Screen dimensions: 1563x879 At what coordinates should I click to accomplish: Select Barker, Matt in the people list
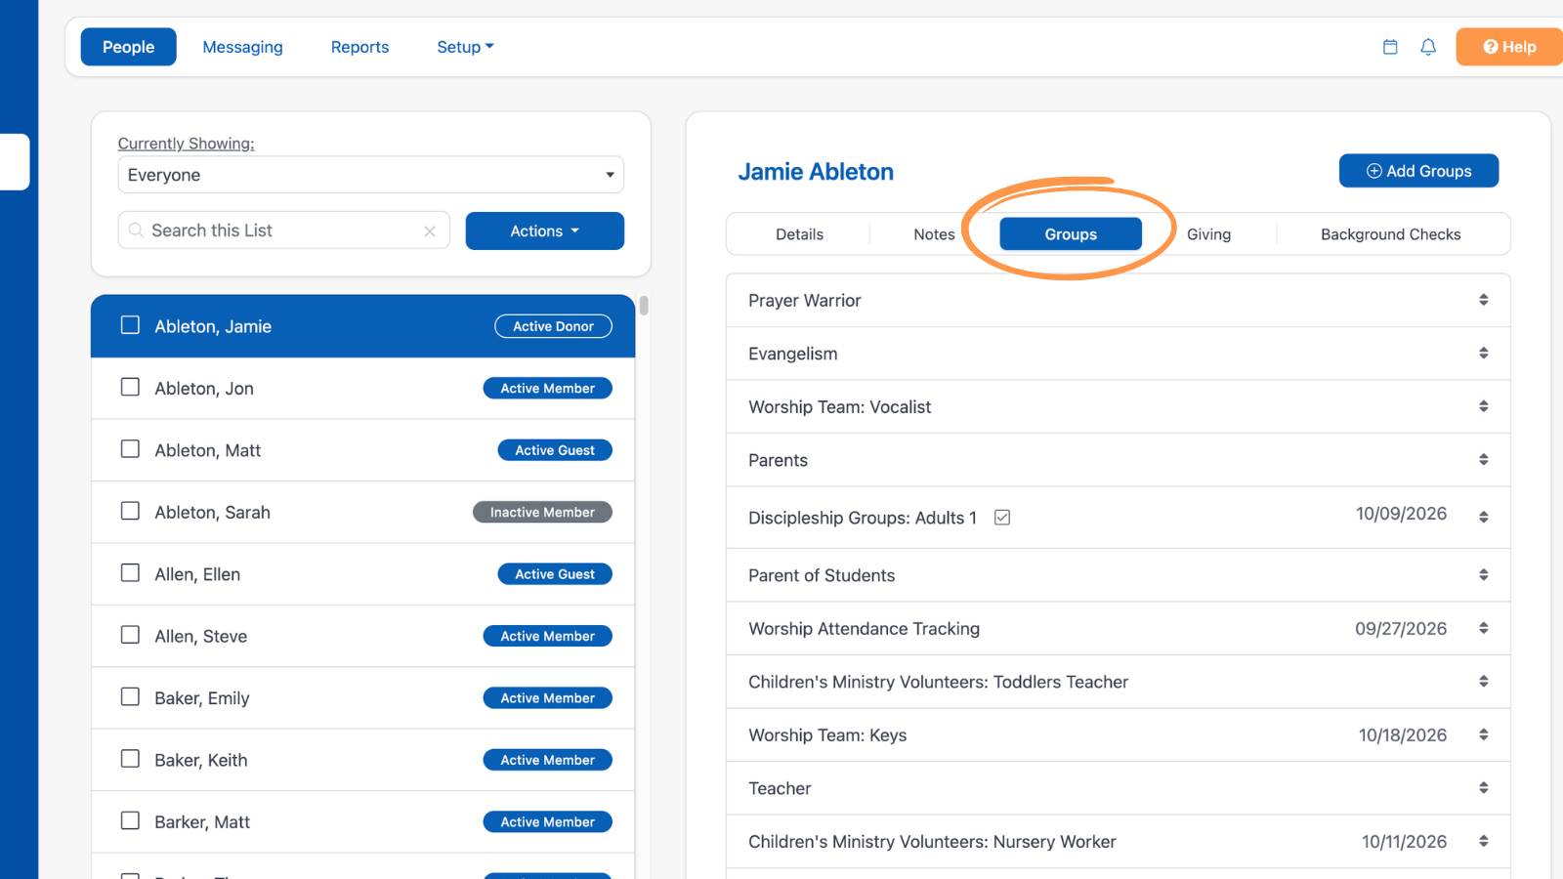coord(363,822)
